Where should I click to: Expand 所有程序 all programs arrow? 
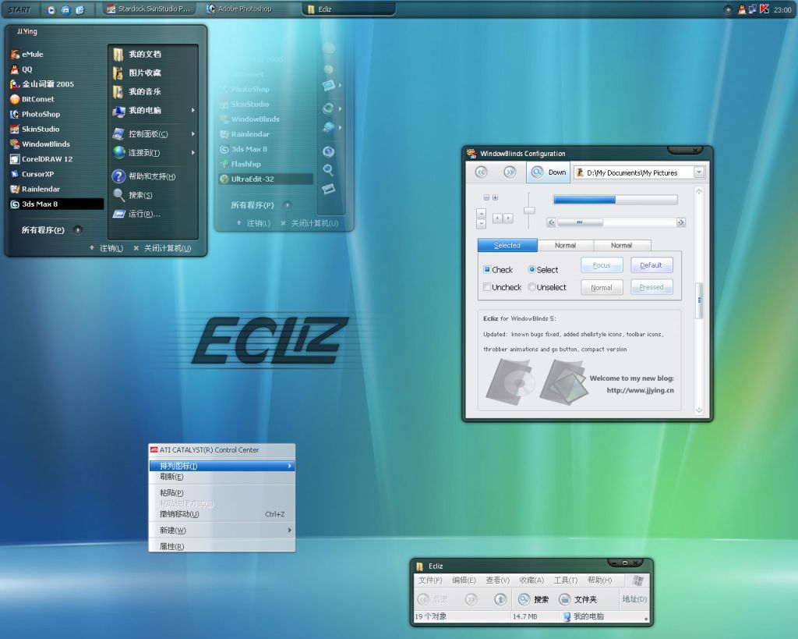[x=77, y=230]
